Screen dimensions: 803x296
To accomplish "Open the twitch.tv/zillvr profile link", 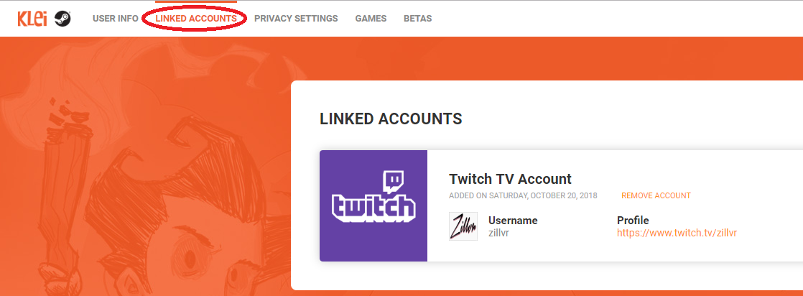I will click(x=677, y=233).
